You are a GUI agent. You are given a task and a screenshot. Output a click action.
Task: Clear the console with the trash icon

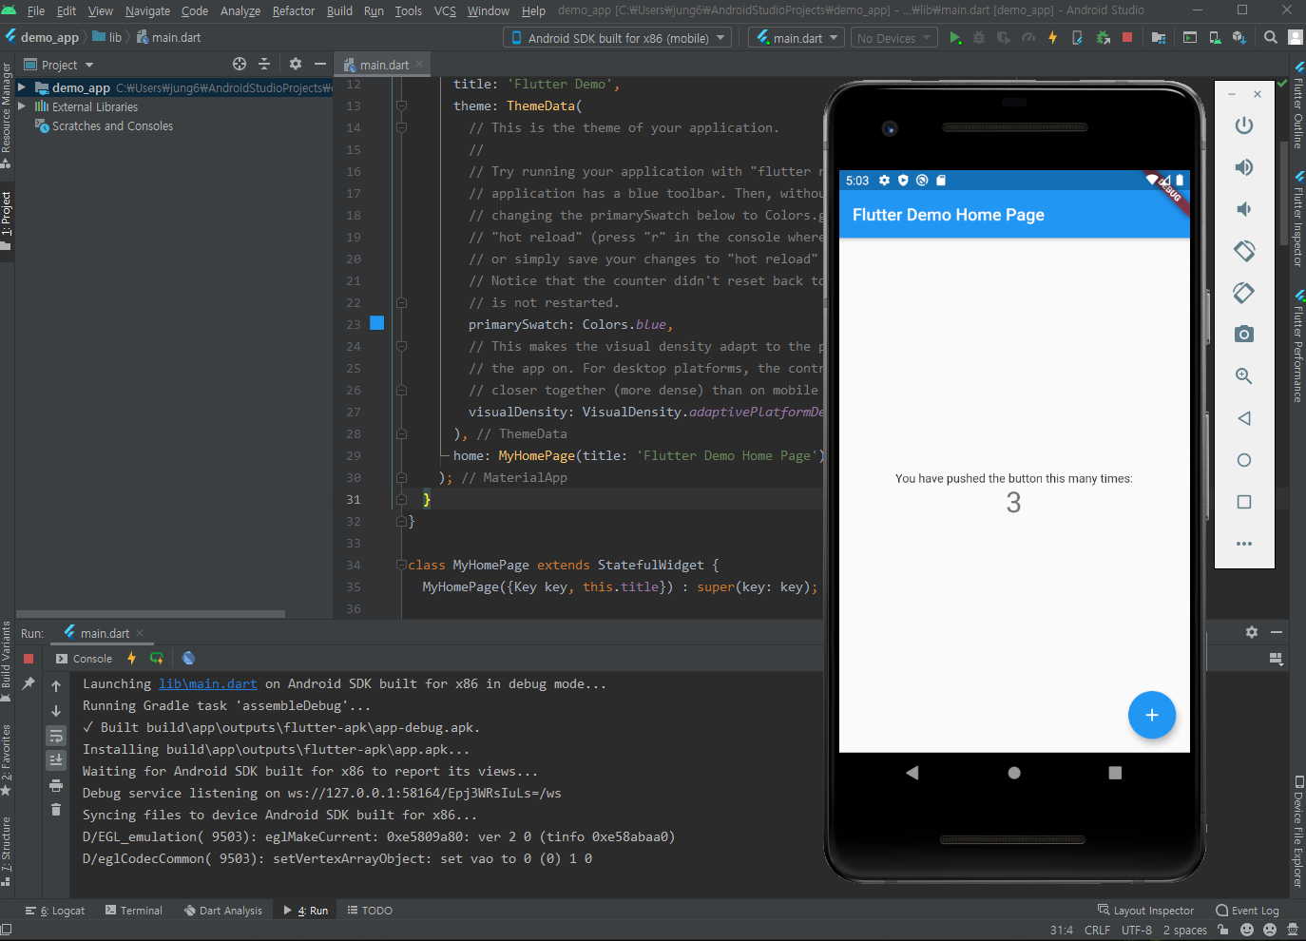[x=56, y=810]
